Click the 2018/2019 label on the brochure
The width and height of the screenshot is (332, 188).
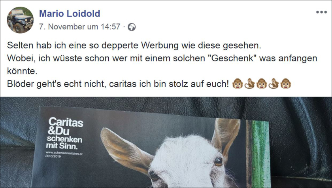53,156
